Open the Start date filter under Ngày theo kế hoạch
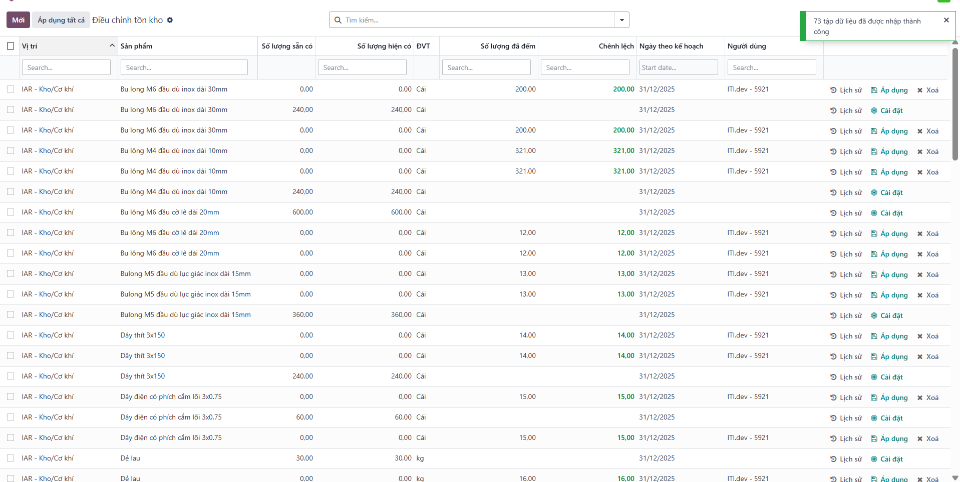This screenshot has width=960, height=482. [678, 67]
